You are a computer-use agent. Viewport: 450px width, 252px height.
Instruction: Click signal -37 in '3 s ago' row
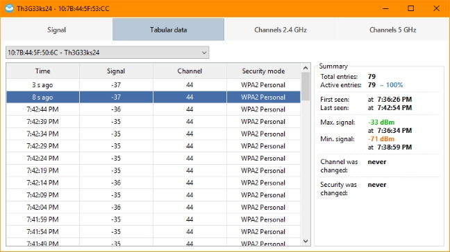point(116,85)
